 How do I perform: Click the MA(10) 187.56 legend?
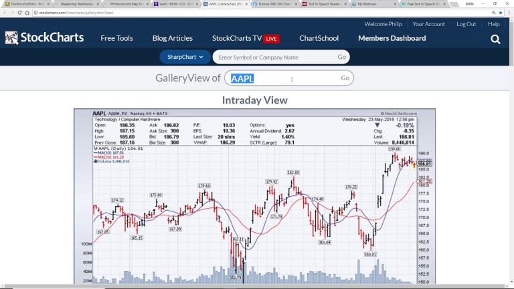(x=108, y=153)
